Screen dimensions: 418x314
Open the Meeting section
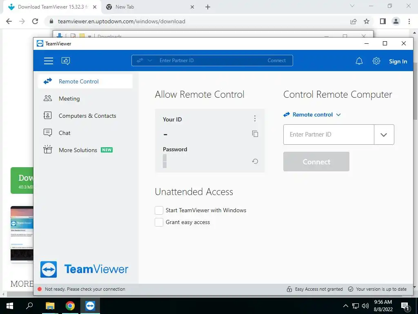(x=85, y=99)
